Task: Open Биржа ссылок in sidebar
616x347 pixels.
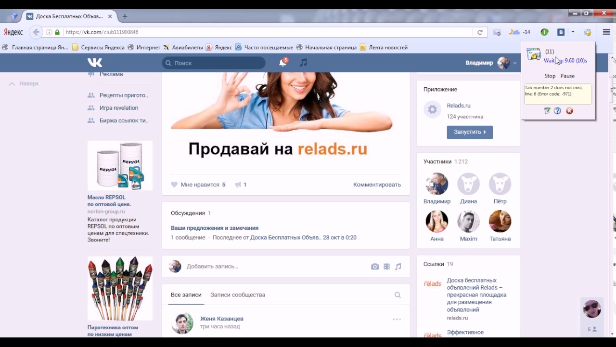Action: [124, 120]
